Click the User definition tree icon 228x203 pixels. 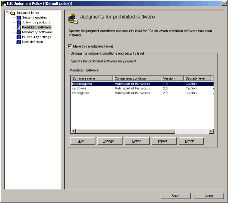[19, 42]
